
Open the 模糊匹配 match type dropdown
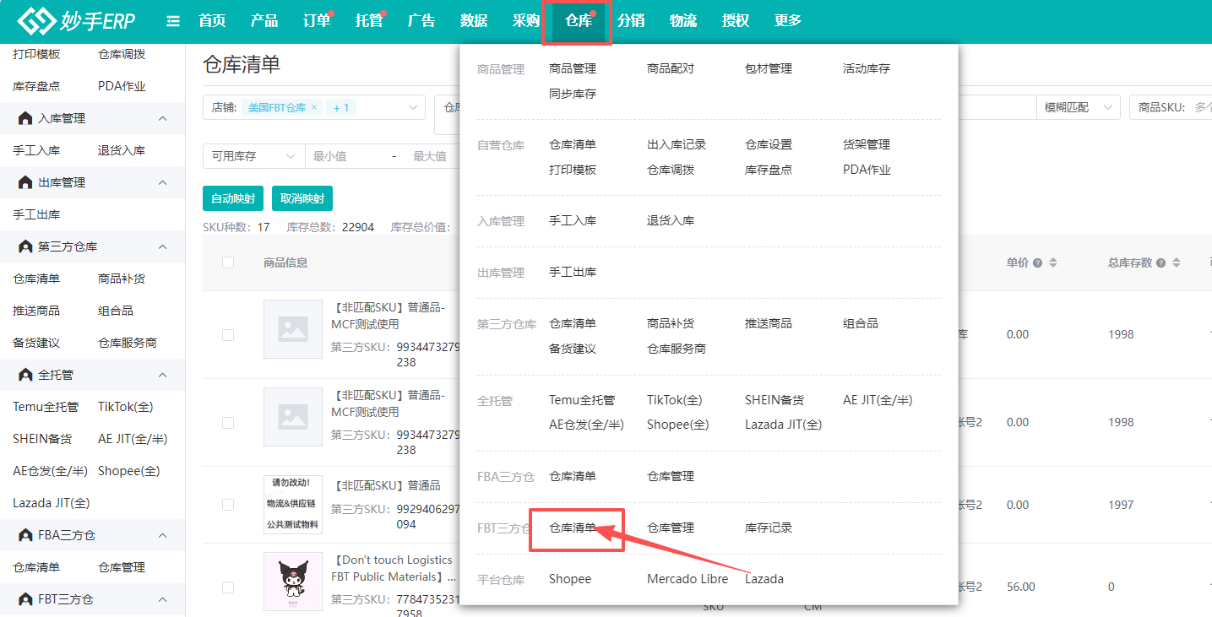click(x=1107, y=107)
